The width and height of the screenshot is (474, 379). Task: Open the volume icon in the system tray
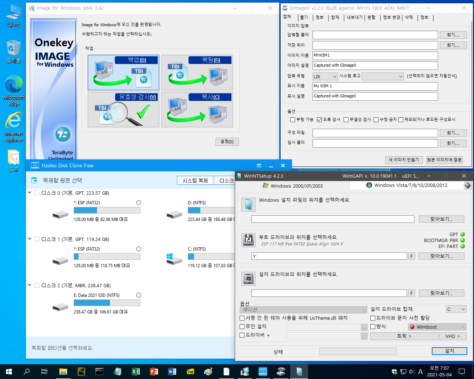[x=412, y=371]
